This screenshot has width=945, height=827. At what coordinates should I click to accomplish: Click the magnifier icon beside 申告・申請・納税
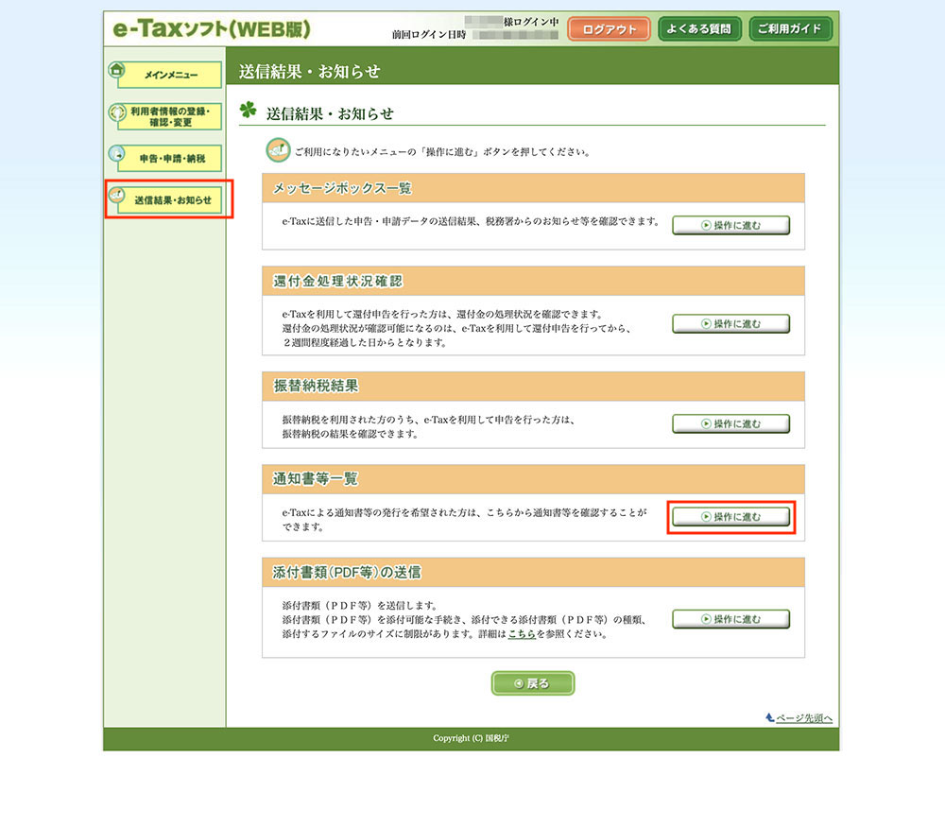[116, 154]
